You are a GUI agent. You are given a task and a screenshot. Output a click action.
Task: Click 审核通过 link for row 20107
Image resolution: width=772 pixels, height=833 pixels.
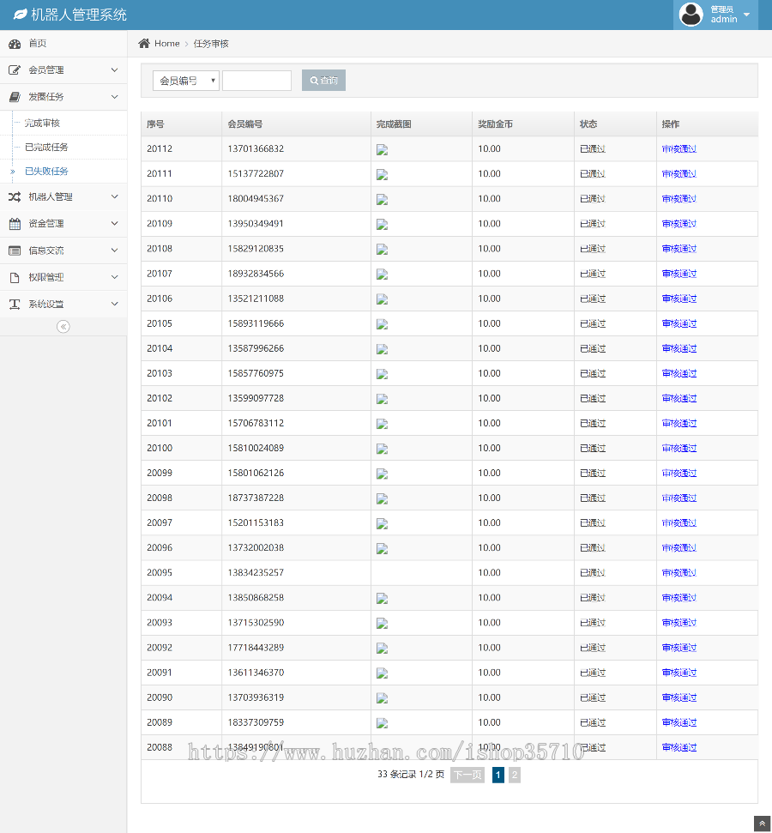(x=679, y=275)
